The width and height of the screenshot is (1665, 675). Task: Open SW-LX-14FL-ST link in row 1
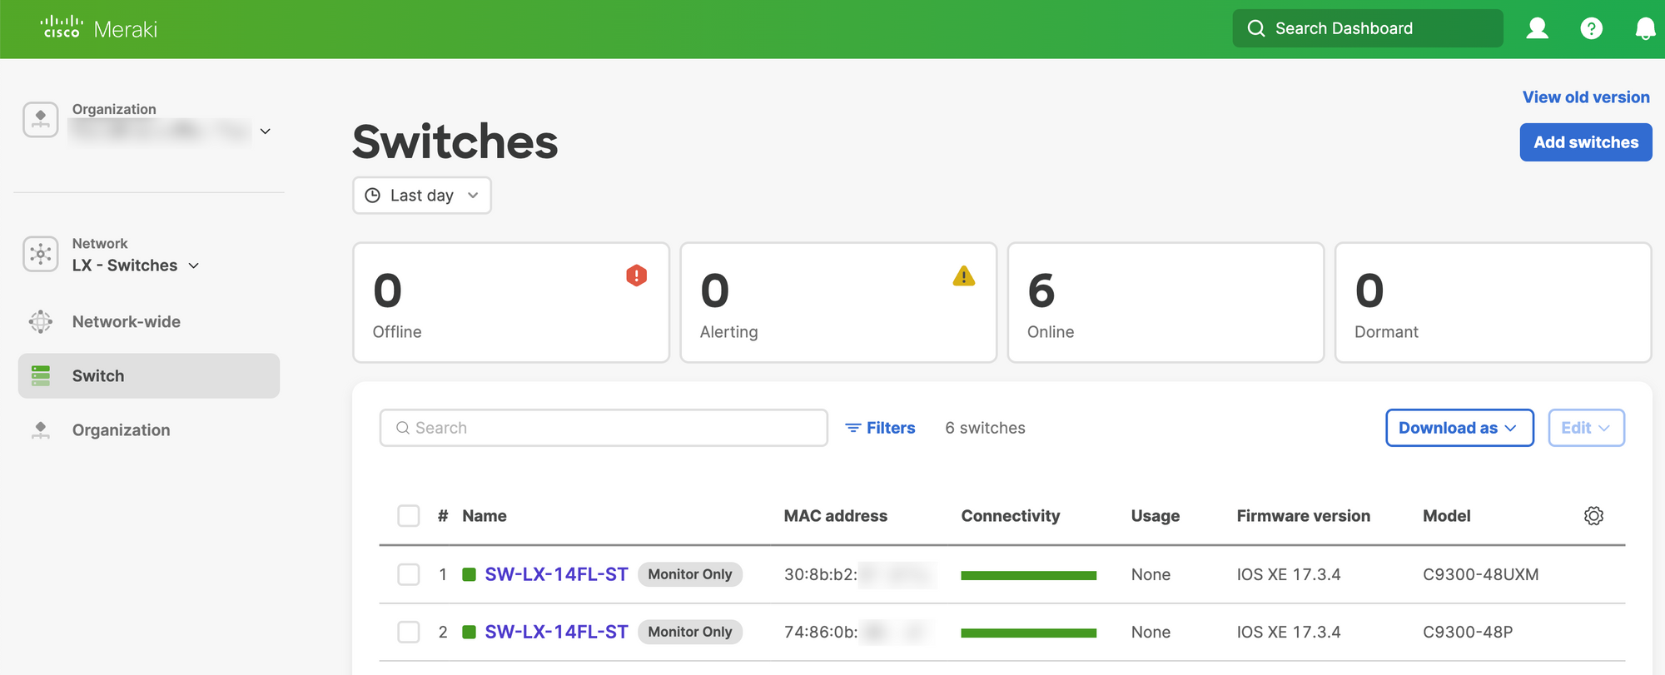click(x=556, y=574)
